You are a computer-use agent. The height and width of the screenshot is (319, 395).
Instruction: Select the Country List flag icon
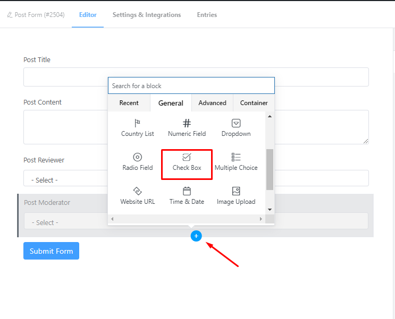point(137,123)
